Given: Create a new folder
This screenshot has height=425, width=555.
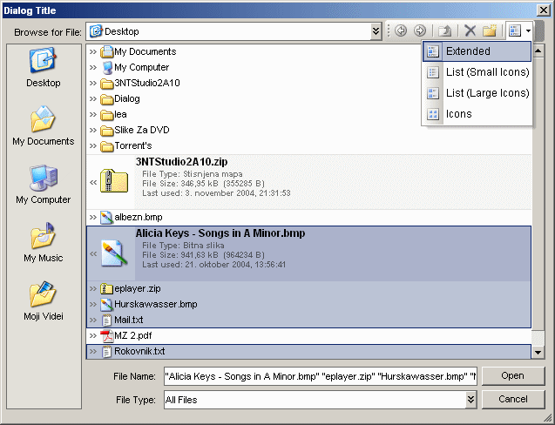Looking at the screenshot, I should tap(490, 30).
